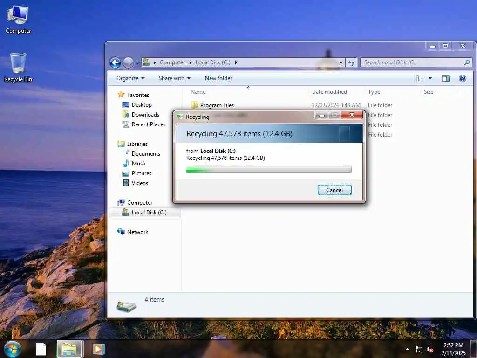Open the Recycle Bin desktop icon
The height and width of the screenshot is (358, 477).
coord(18,67)
